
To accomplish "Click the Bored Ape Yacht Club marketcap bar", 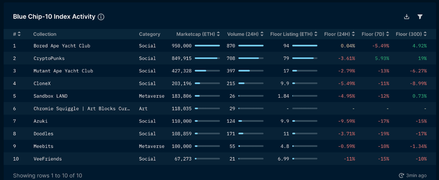I will pos(207,46).
